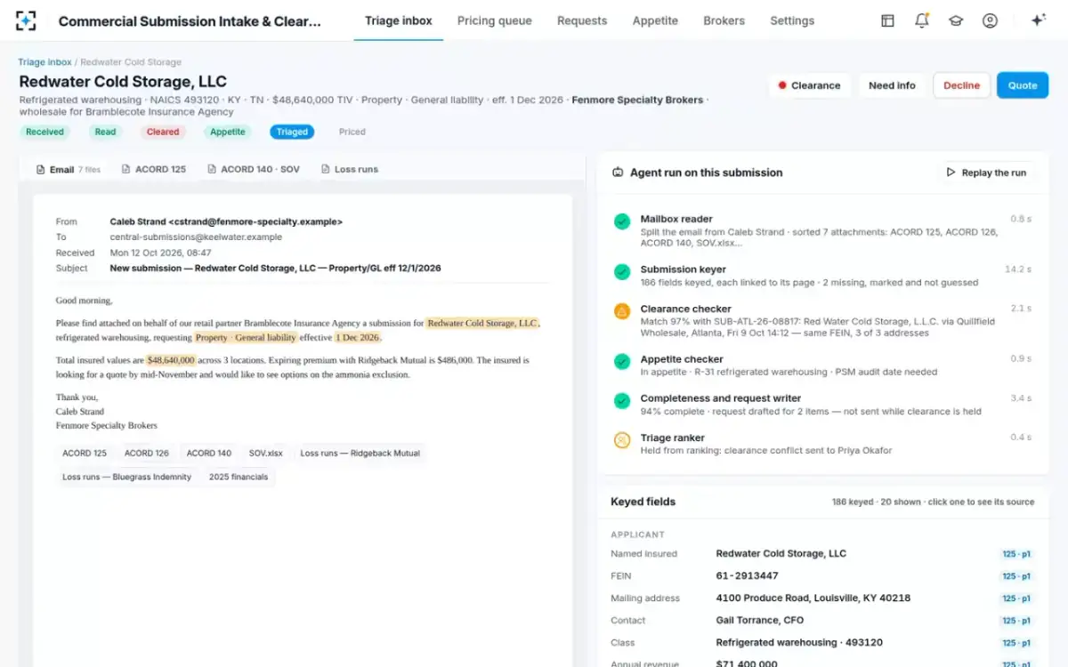Open the ACORD 140 attachment chip

click(209, 453)
